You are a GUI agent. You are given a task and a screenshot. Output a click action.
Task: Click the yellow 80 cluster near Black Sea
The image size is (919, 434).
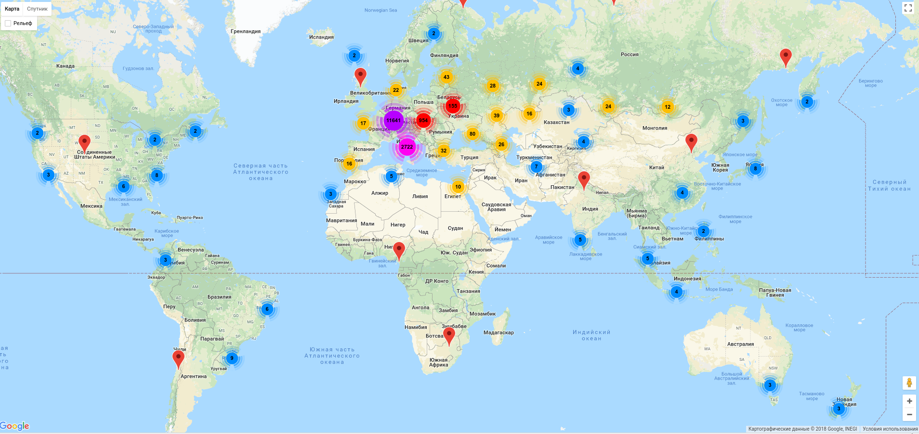tap(473, 134)
